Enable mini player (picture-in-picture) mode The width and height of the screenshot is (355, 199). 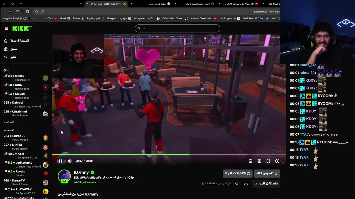point(250,161)
